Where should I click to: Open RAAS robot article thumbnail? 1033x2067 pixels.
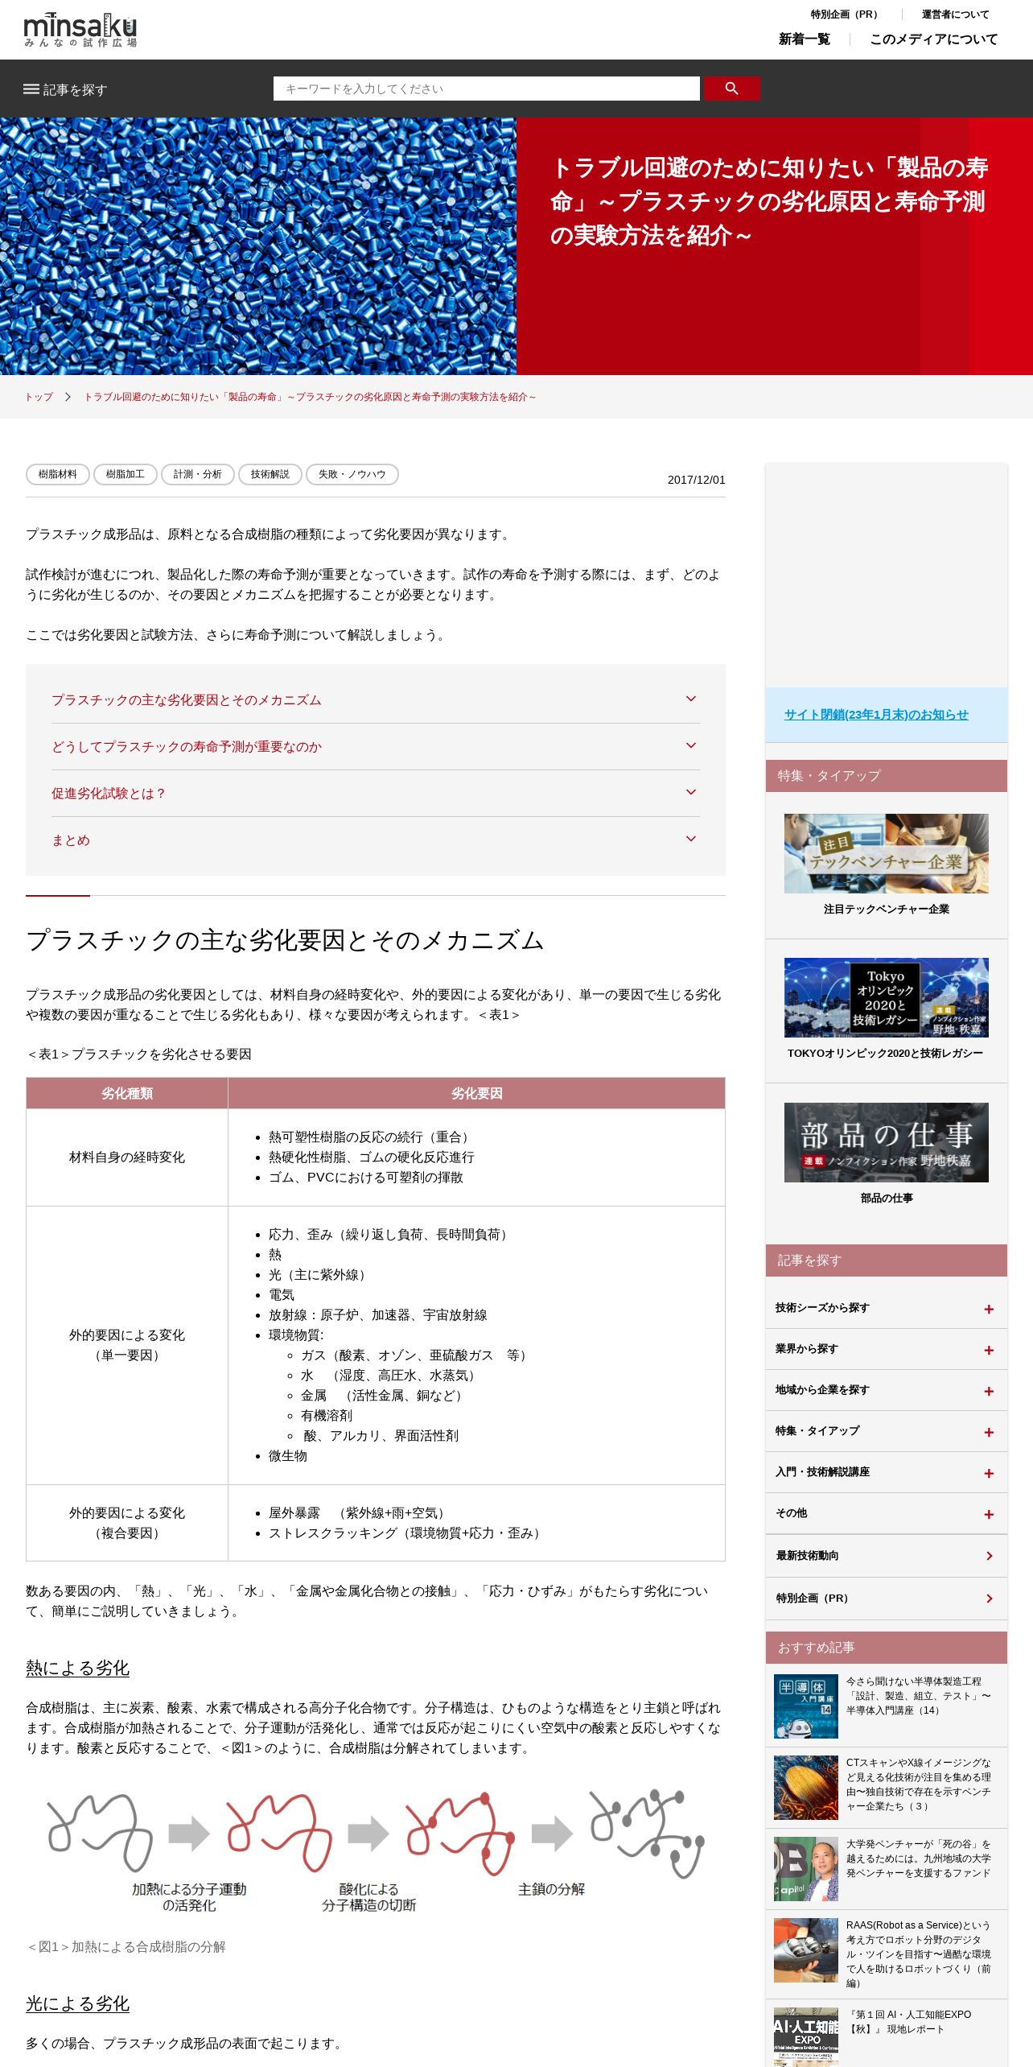tap(806, 1950)
